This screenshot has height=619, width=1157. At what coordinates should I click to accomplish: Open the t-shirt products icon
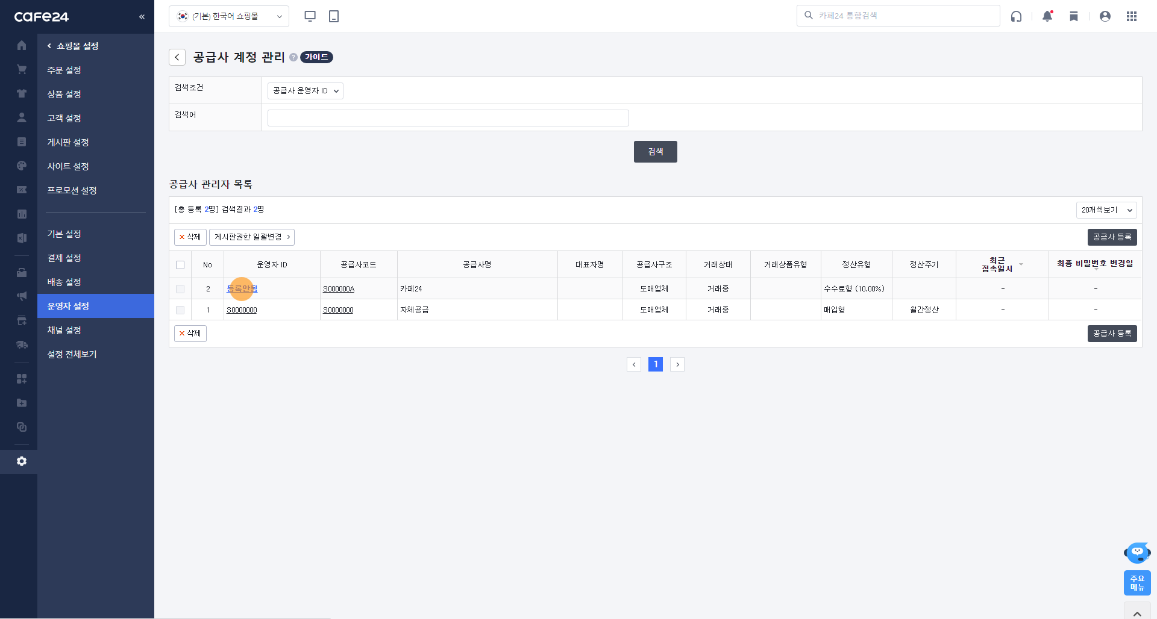[22, 93]
